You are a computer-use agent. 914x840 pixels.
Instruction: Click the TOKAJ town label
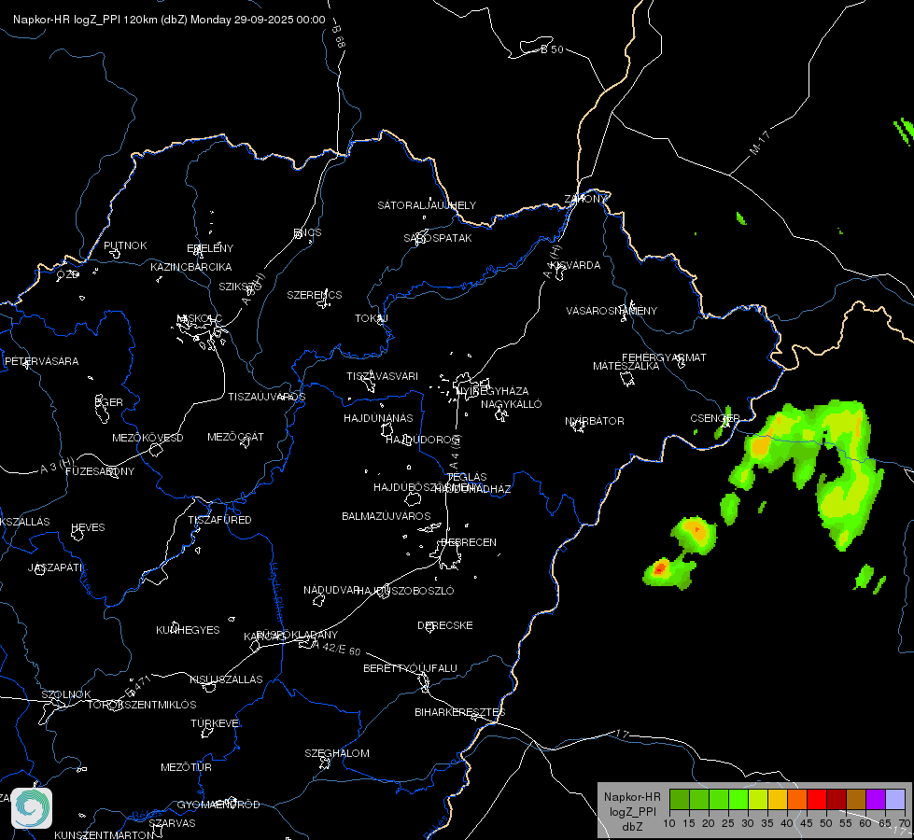pos(372,318)
